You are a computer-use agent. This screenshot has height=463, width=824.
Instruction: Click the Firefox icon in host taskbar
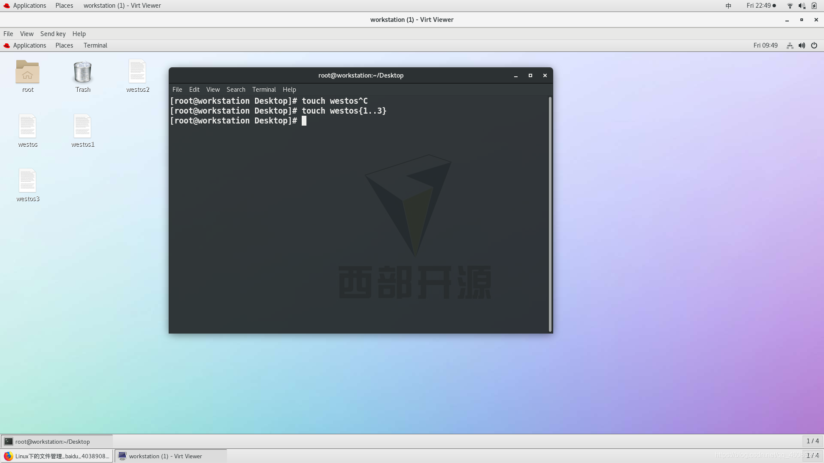9,456
